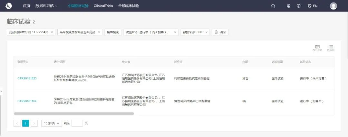Click the 试验范围 column header

pyautogui.click(x=277, y=62)
